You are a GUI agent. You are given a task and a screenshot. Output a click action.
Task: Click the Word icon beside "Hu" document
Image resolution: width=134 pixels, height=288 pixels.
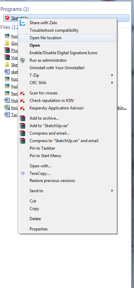[7, 101]
